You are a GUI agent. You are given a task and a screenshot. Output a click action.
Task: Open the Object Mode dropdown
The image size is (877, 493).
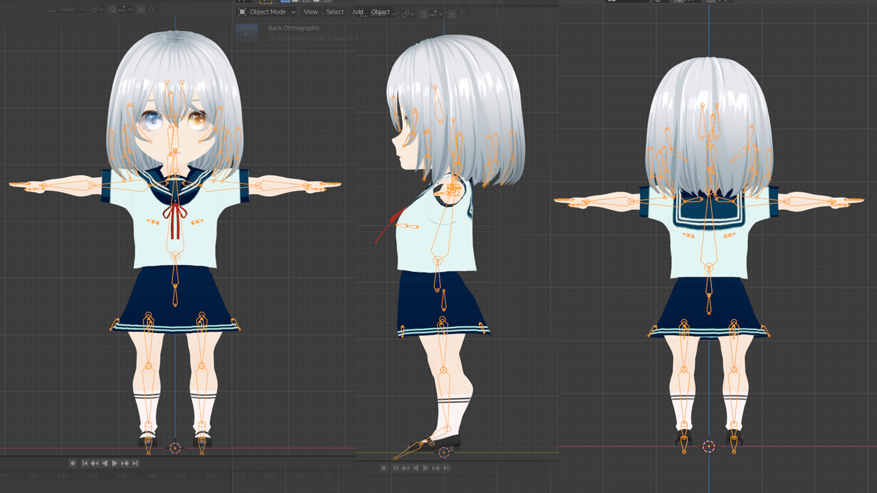[267, 12]
